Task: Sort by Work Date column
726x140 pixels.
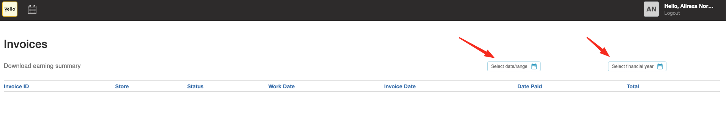Action: coord(281,86)
